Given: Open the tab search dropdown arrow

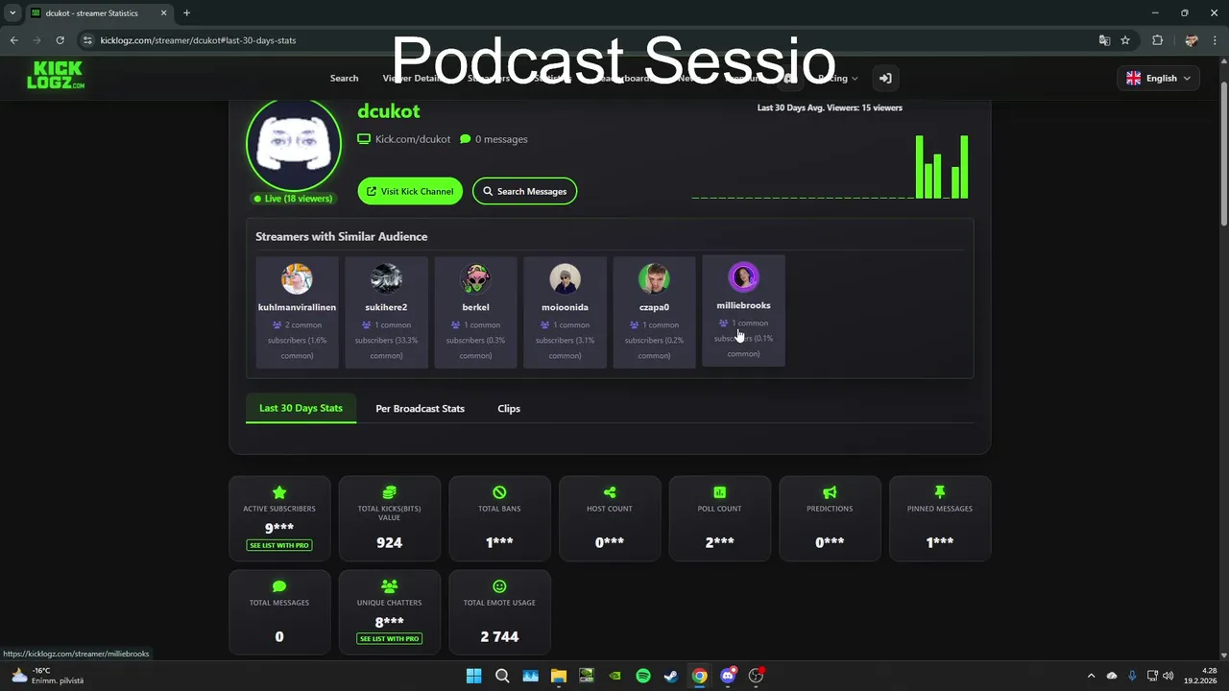Looking at the screenshot, I should click(x=12, y=12).
